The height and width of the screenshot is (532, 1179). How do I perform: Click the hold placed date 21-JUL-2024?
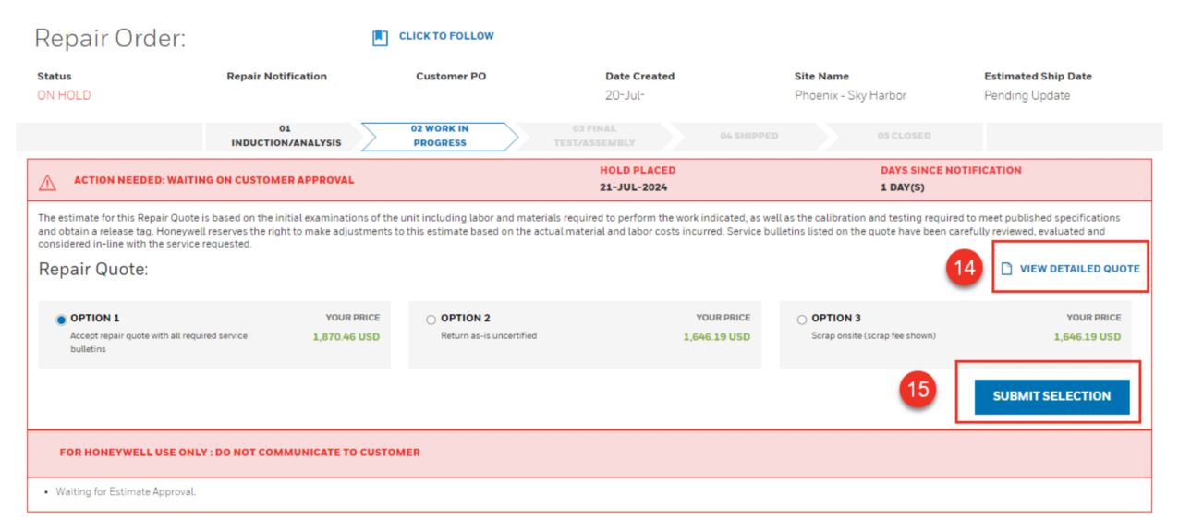(634, 187)
